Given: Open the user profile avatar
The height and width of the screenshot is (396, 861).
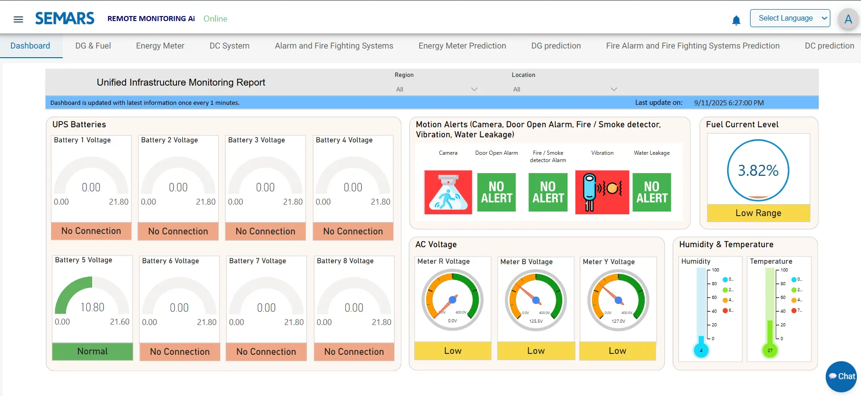Looking at the screenshot, I should pos(848,19).
